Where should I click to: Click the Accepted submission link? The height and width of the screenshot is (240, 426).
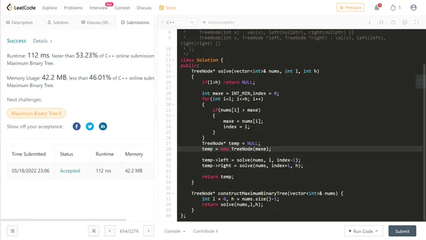(70, 170)
